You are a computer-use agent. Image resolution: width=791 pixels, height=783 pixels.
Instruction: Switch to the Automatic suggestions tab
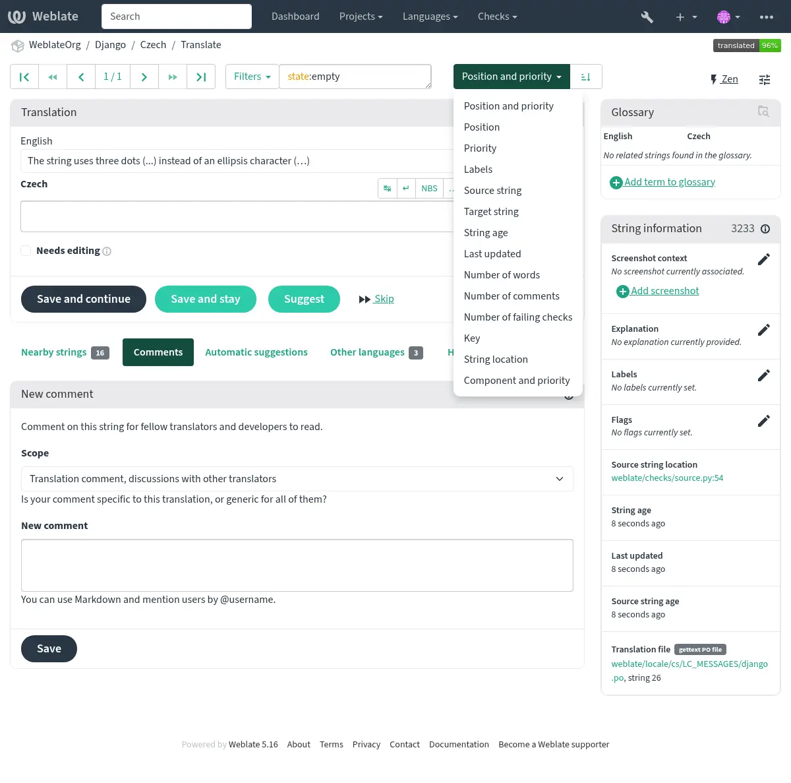pyautogui.click(x=256, y=352)
